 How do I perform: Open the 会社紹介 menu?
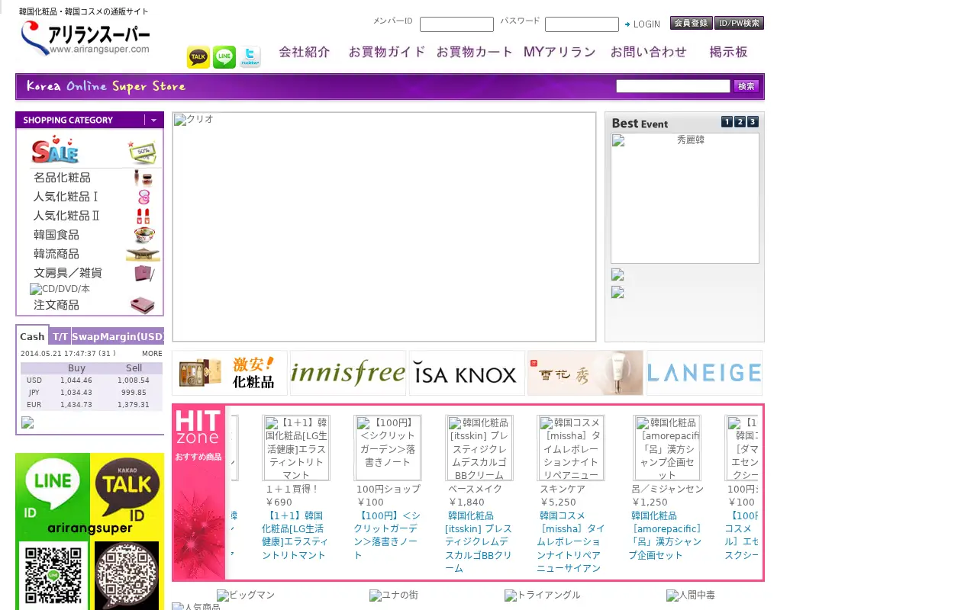click(x=305, y=52)
